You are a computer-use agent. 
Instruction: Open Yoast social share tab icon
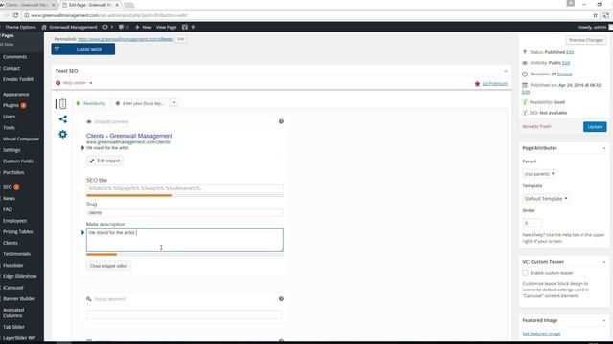62,118
